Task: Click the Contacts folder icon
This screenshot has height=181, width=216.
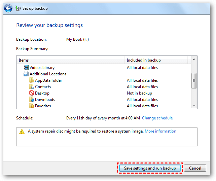Action: tap(32, 87)
